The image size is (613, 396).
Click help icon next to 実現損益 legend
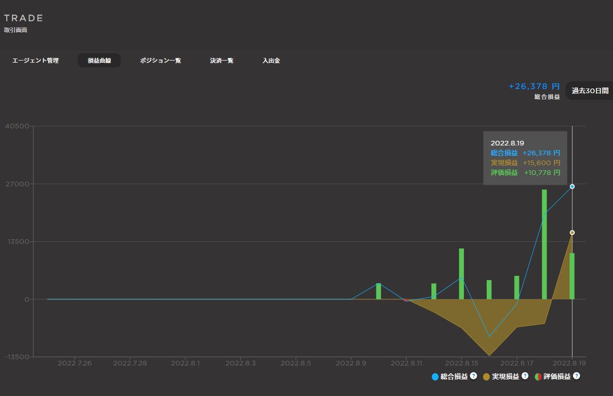[525, 376]
